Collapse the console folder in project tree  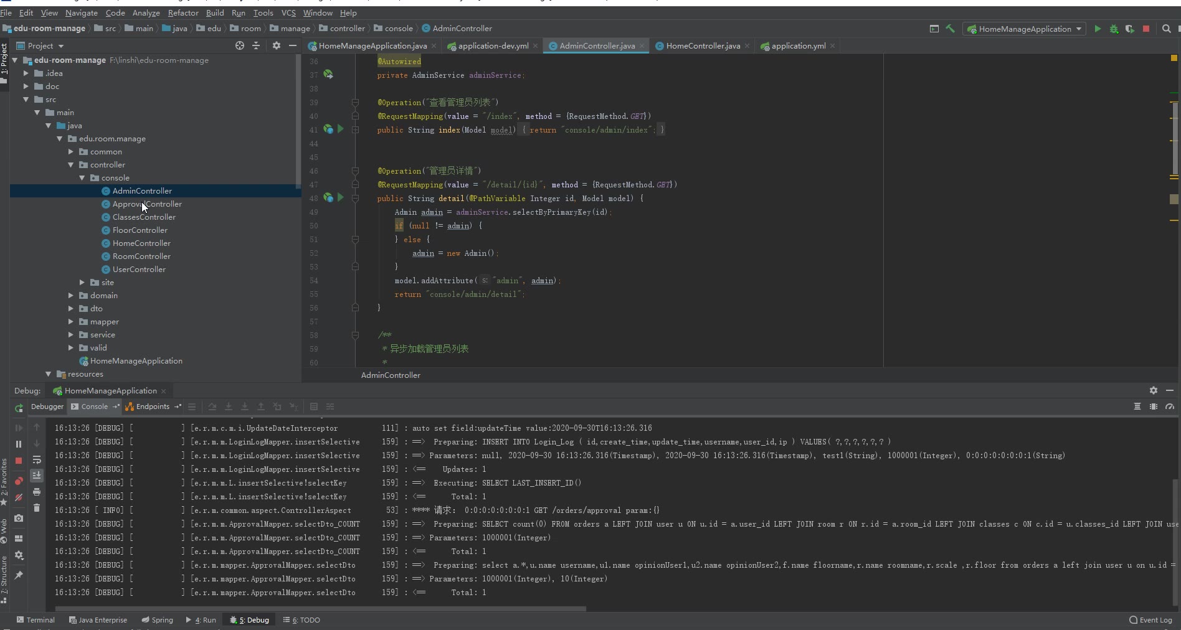click(82, 178)
